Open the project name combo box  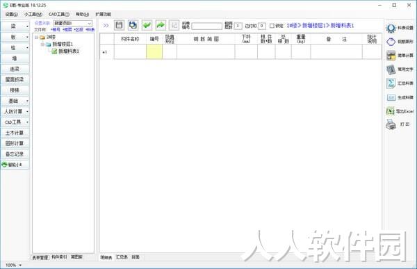[x=73, y=23]
